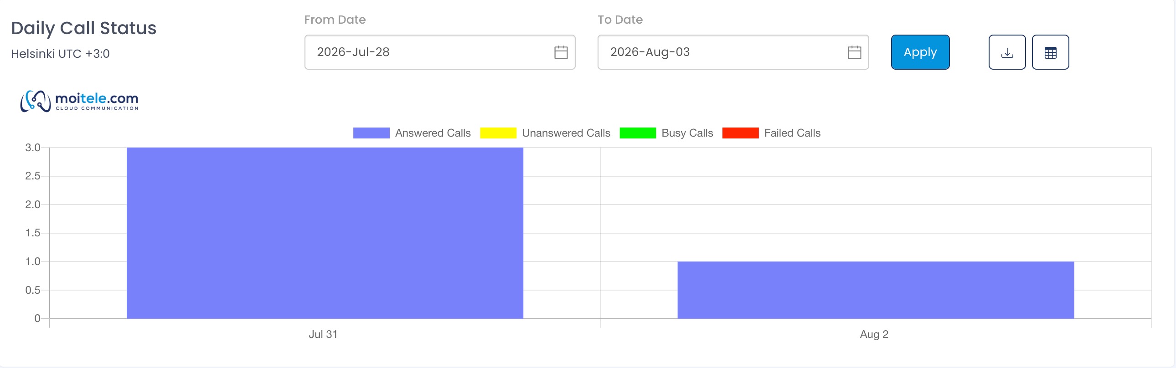Click the From Date field showing 2026-Jul-28
The image size is (1176, 368).
(x=439, y=52)
